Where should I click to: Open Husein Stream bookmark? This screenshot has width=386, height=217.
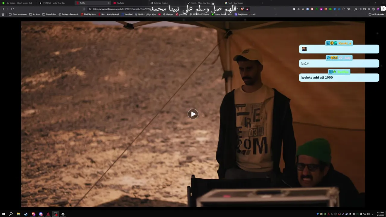click(x=222, y=14)
